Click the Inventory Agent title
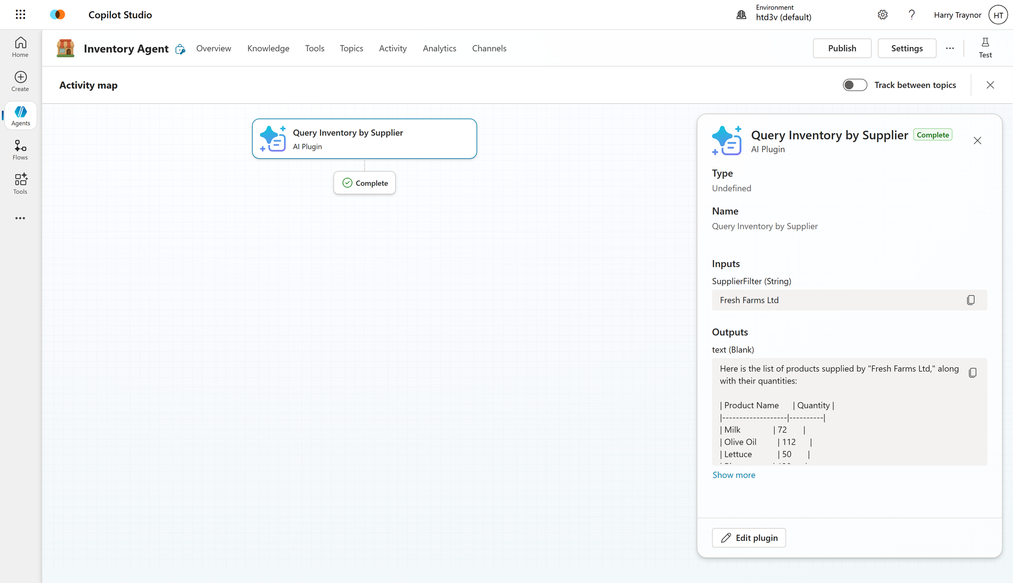The width and height of the screenshot is (1013, 583). coord(126,49)
